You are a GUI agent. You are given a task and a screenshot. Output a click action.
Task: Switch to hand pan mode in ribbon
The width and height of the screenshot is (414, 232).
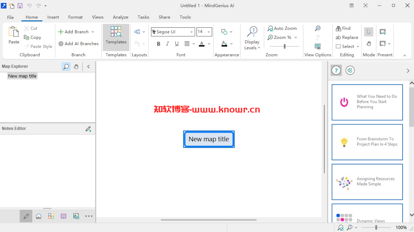[369, 44]
